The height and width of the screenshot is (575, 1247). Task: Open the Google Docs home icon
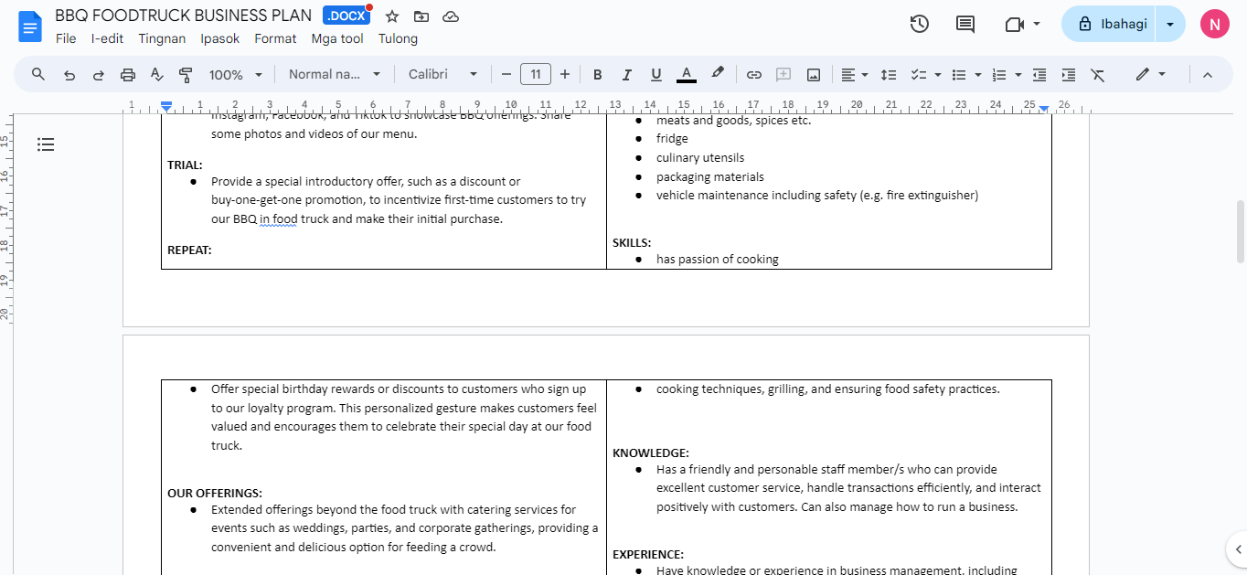tap(31, 27)
